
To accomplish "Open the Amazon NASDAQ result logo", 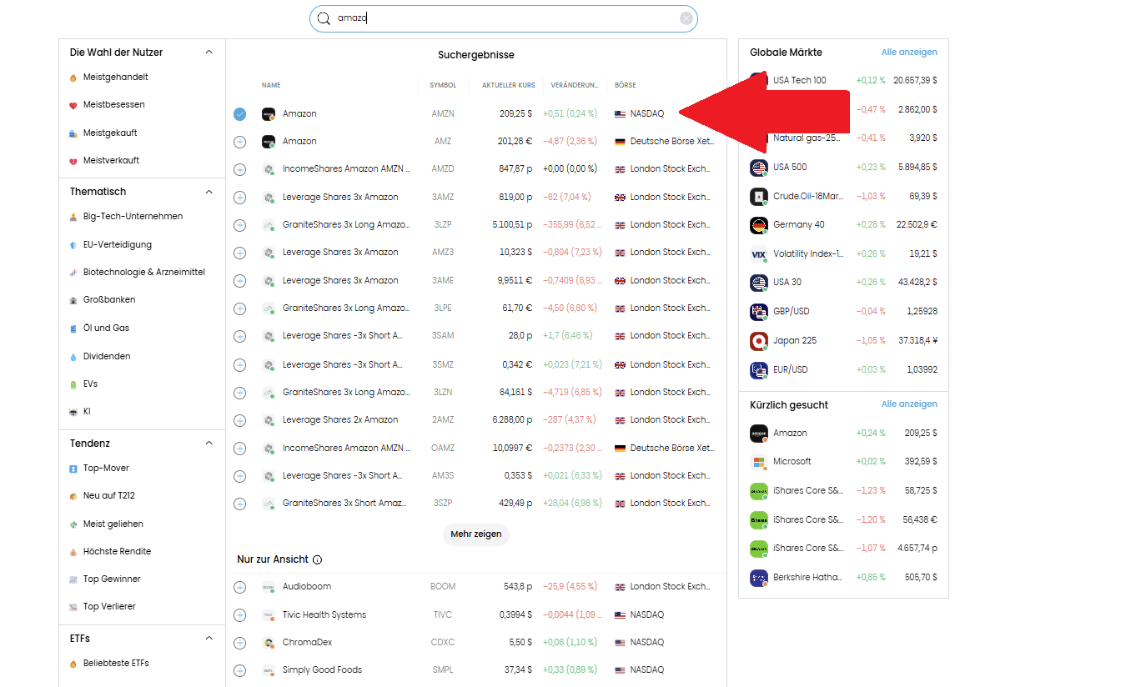I will click(269, 114).
